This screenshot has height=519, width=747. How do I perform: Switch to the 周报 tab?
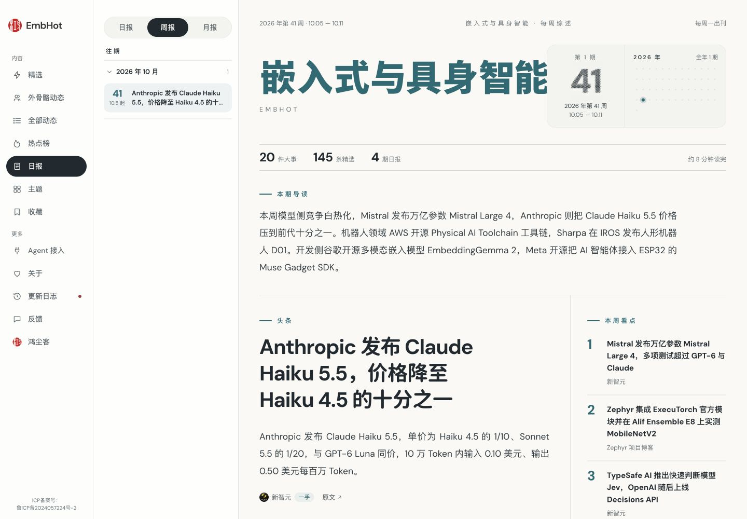click(x=168, y=28)
